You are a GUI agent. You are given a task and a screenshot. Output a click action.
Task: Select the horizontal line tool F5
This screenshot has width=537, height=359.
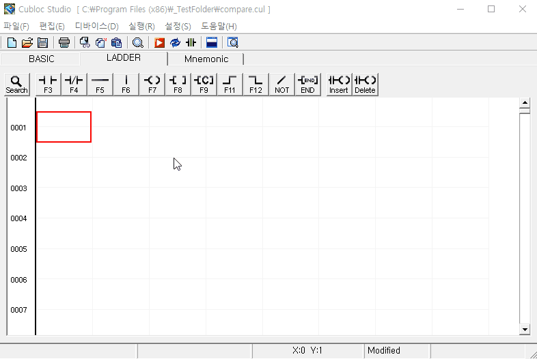pyautogui.click(x=100, y=84)
